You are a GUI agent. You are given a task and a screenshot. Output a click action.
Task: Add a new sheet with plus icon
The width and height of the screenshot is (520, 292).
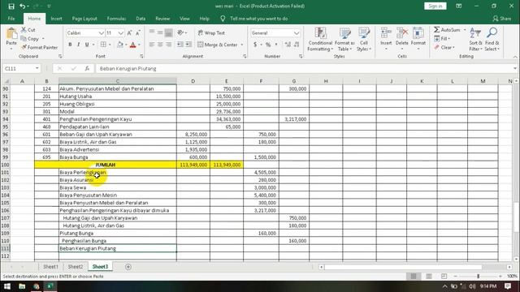[x=128, y=267]
